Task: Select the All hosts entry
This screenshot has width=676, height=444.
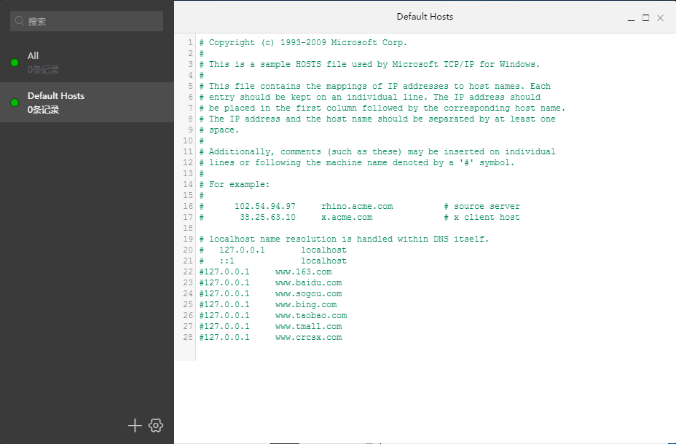Action: (87, 63)
